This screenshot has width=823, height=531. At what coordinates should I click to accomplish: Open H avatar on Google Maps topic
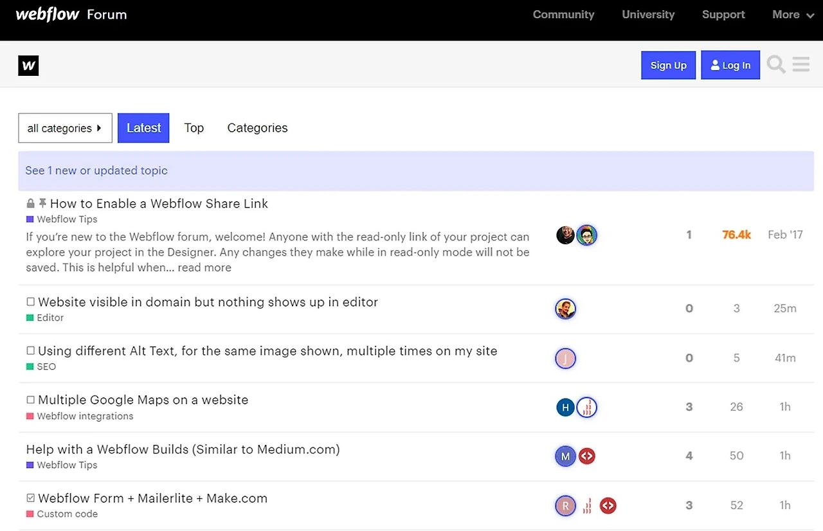(565, 407)
